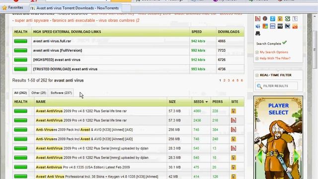Open Avast Anti Virus Professional 38 Skins Keygen torrent
318x179 pixels.
coord(97,177)
